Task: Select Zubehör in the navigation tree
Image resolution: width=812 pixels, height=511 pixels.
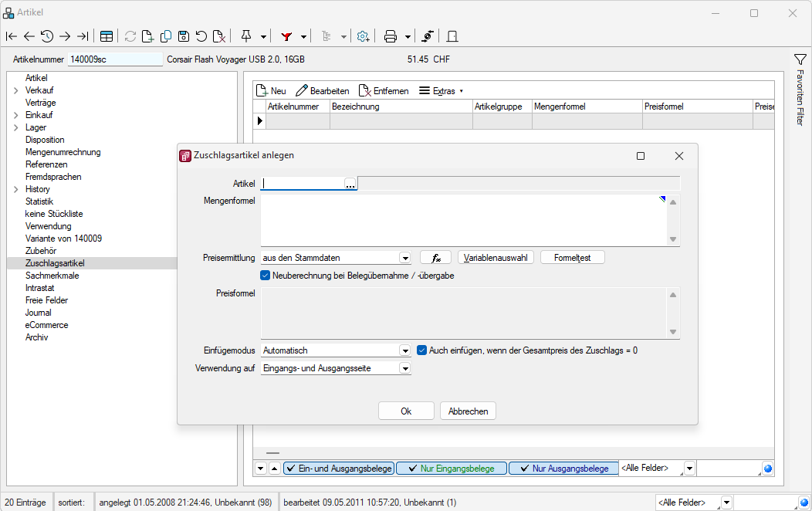Action: (x=41, y=251)
